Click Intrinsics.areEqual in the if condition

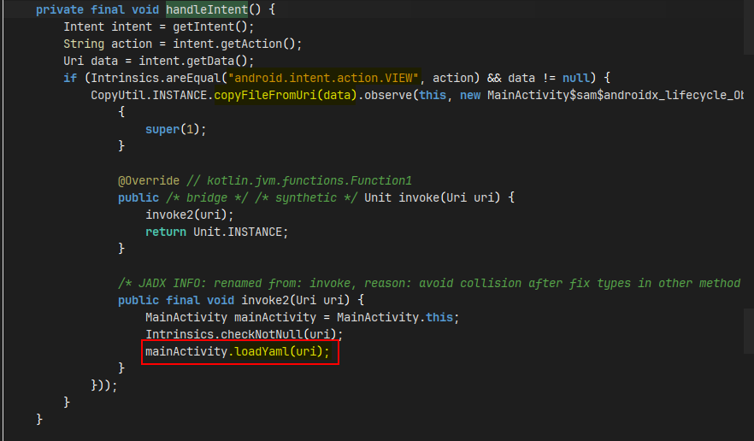point(156,78)
